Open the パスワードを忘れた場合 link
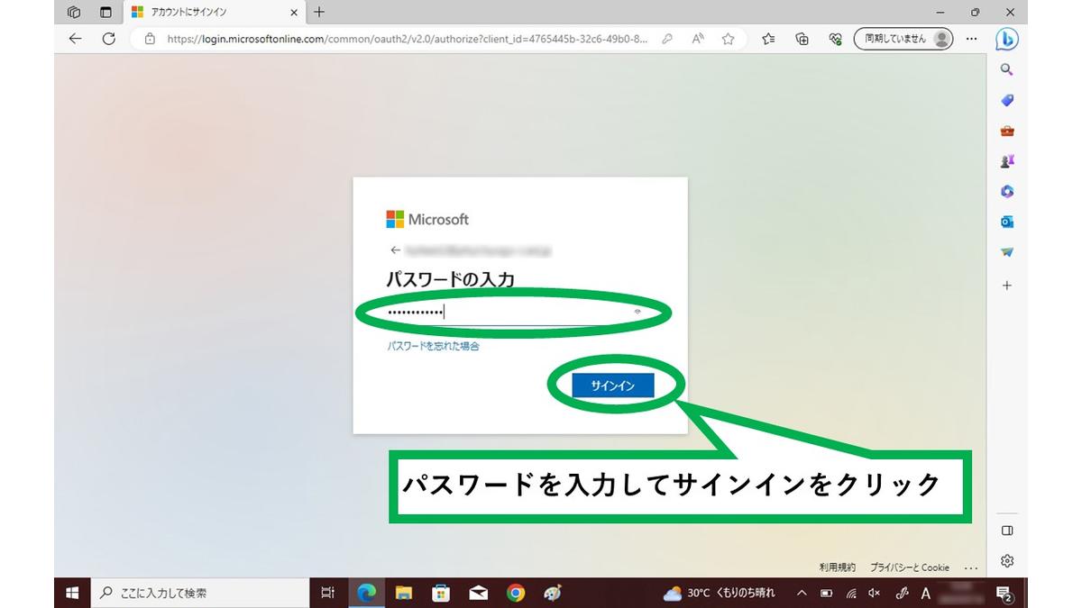 pyautogui.click(x=433, y=346)
